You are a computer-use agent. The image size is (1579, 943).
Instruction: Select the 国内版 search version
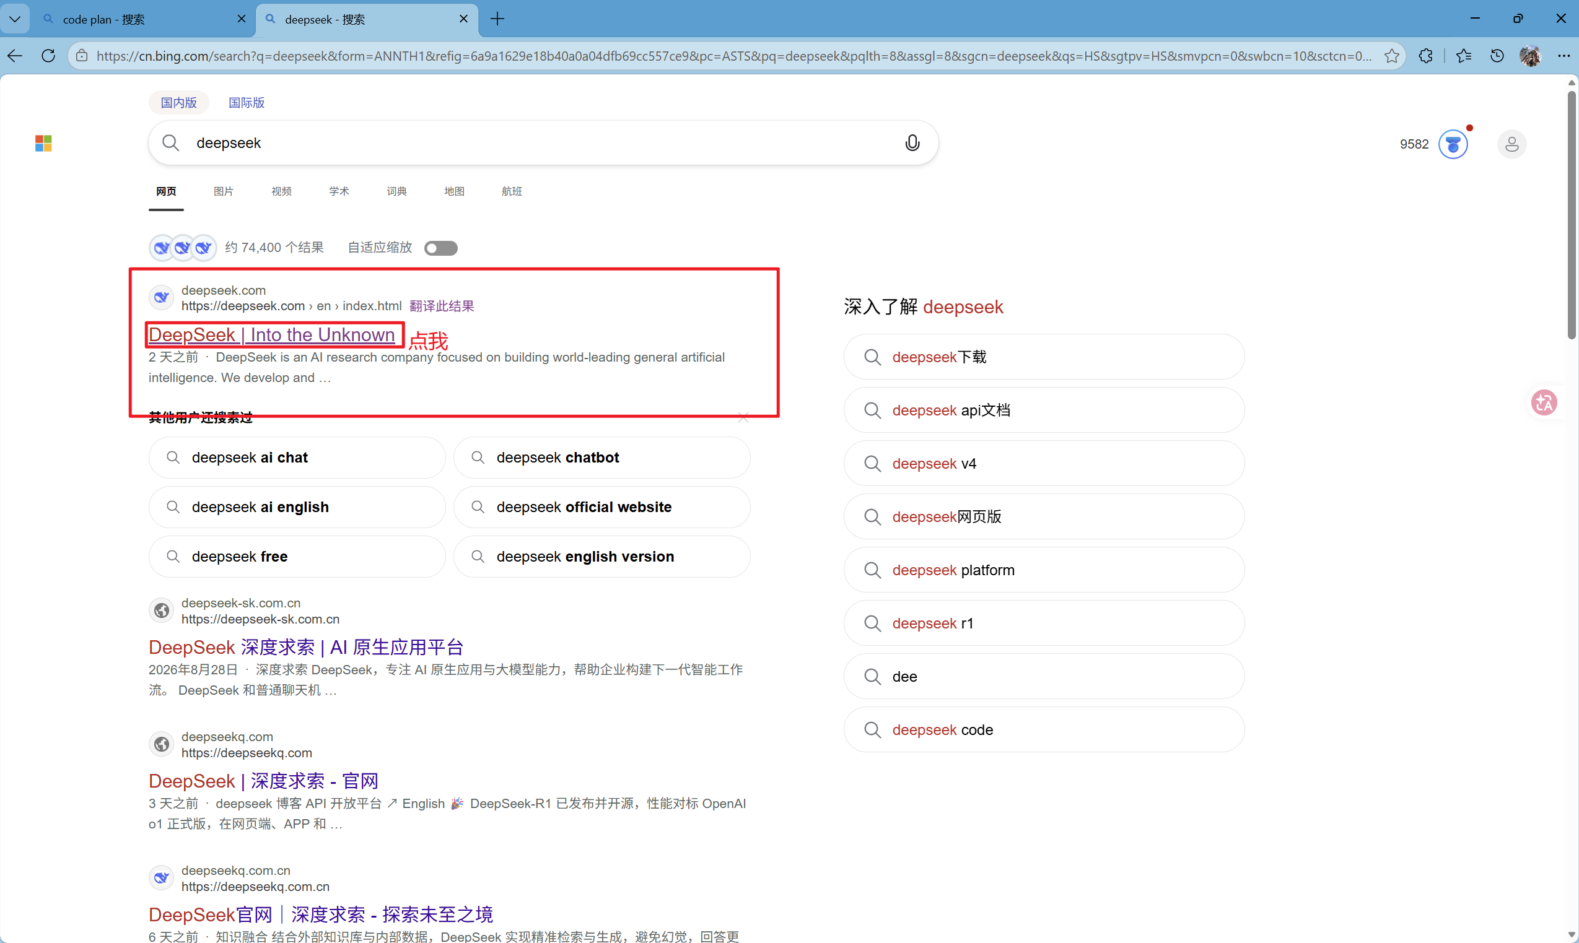[178, 102]
